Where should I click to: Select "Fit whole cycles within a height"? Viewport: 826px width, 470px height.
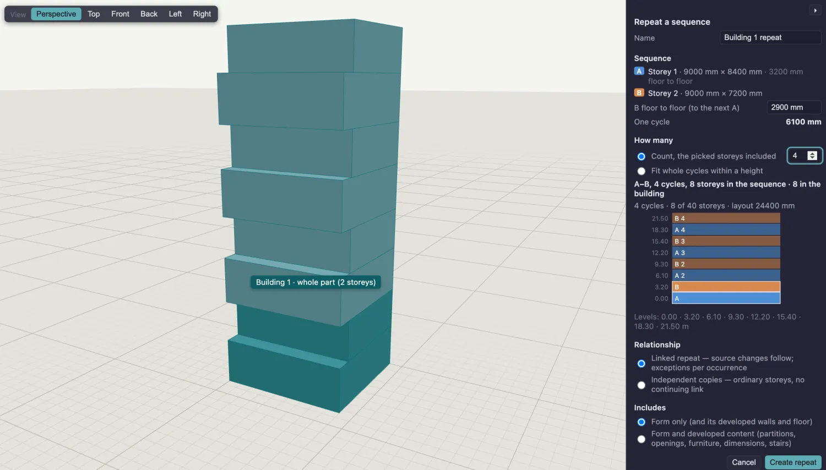[x=641, y=171]
